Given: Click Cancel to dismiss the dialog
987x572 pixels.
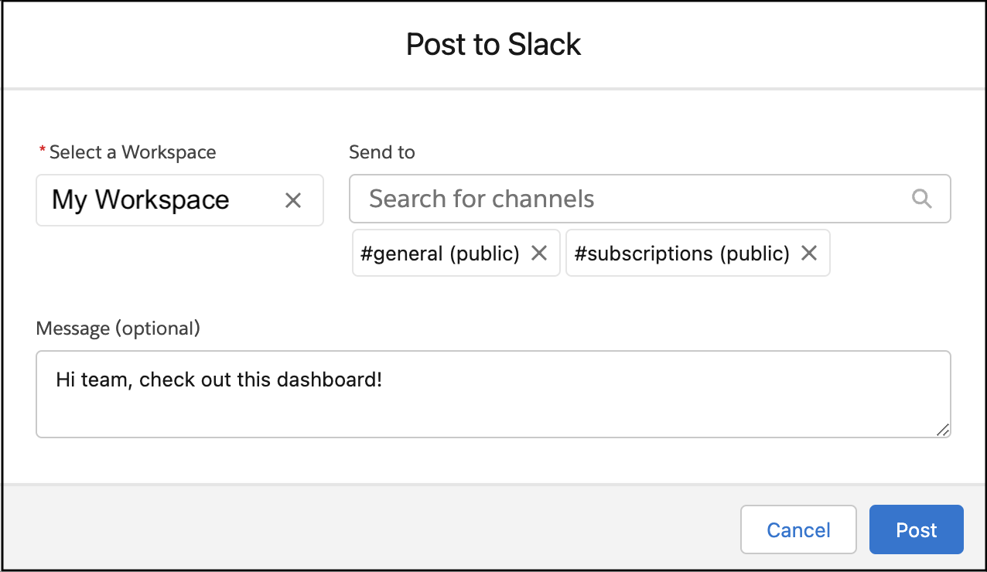Looking at the screenshot, I should tap(798, 529).
